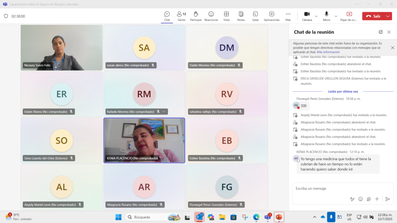397x223 pixels.
Task: Open the Reaccionar emoji reactions
Action: (211, 16)
